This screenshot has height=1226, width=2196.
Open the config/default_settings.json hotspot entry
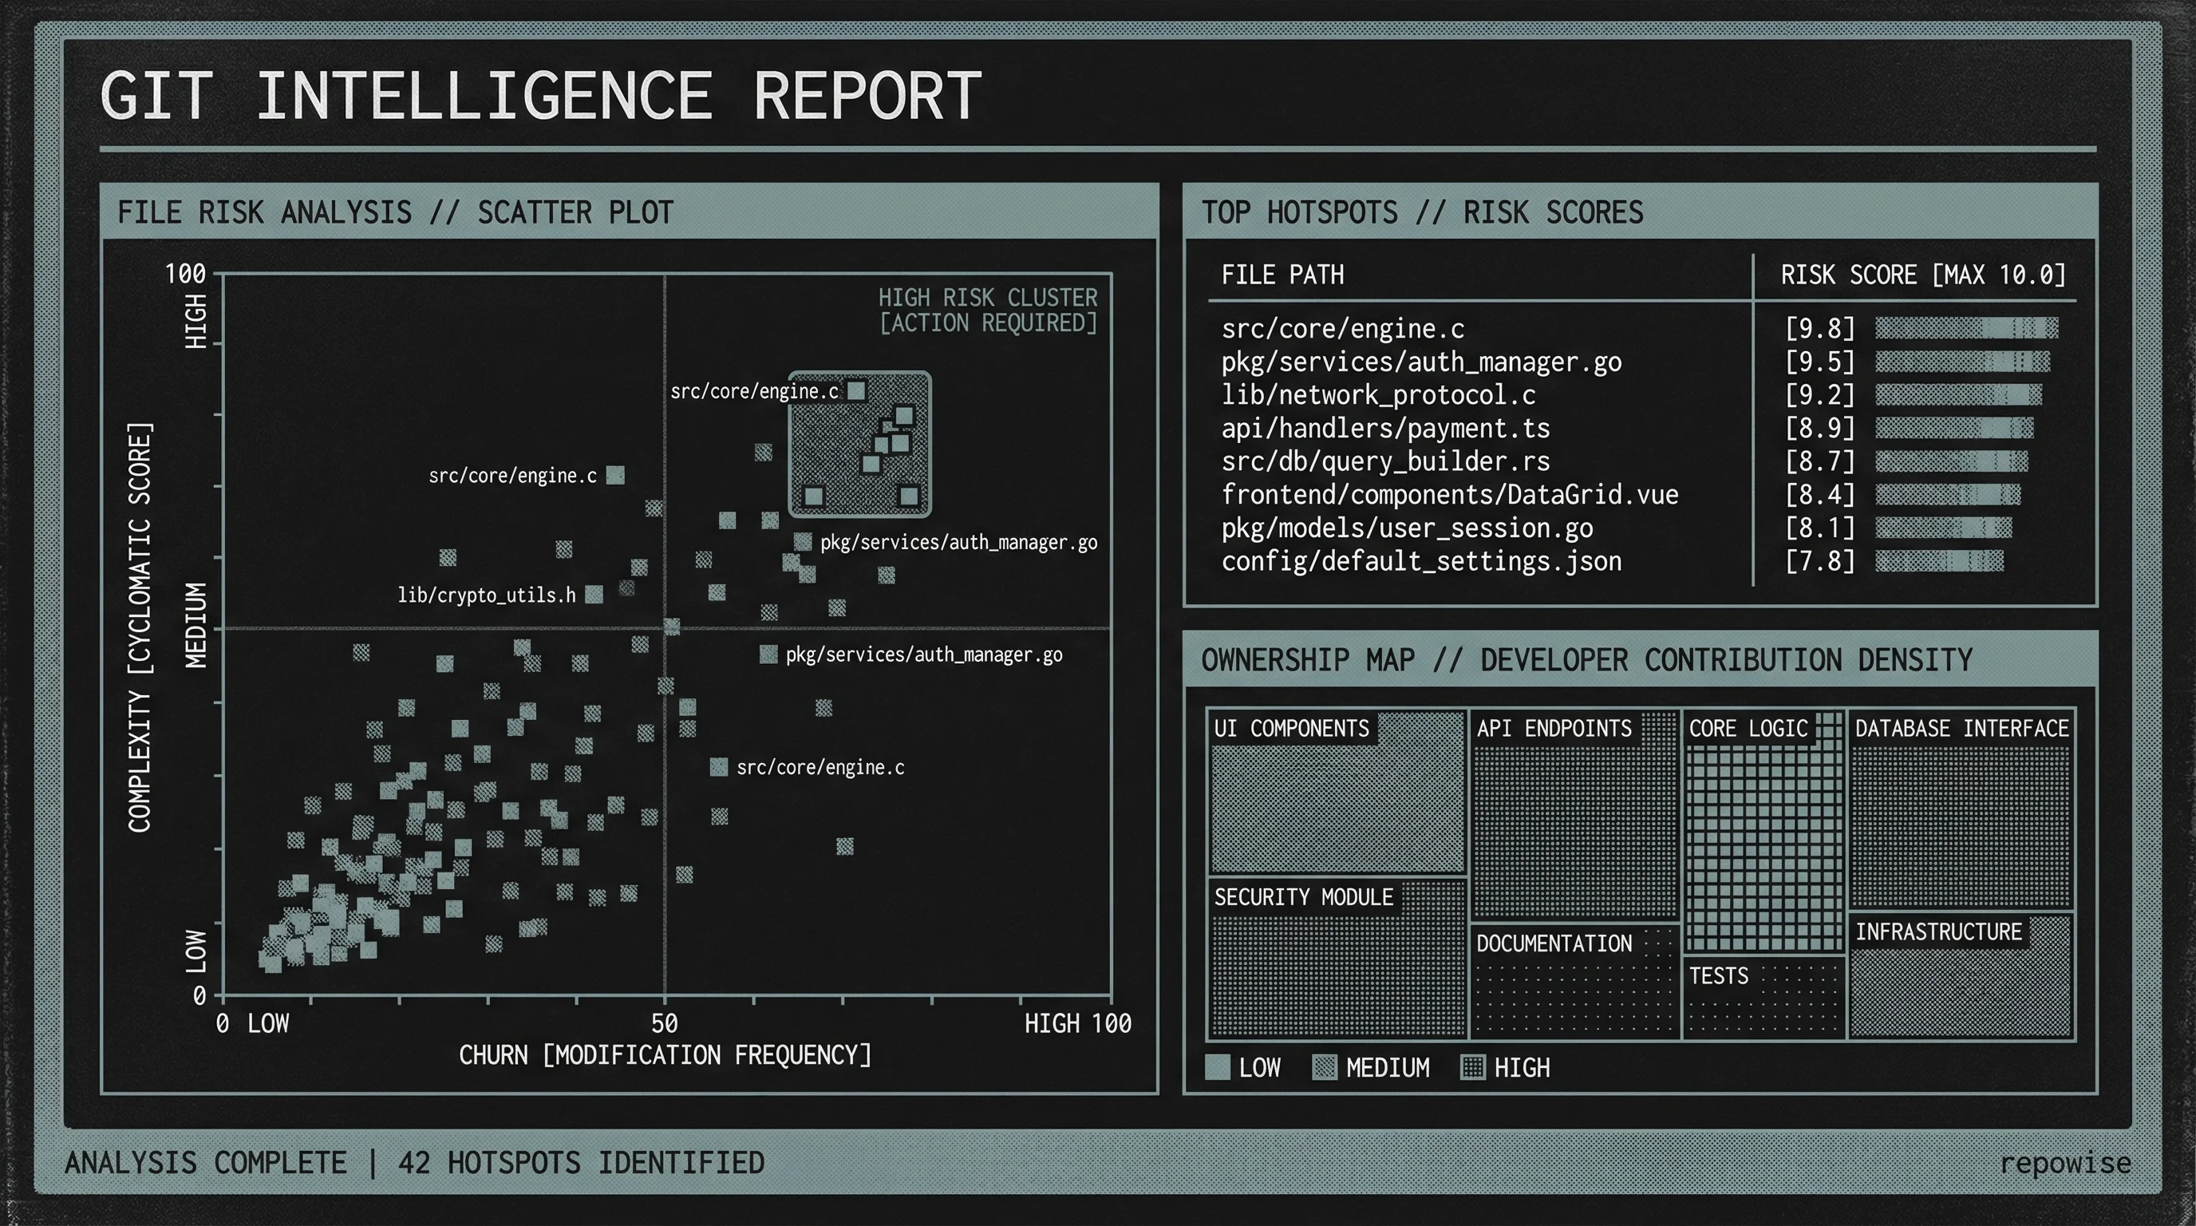1422,561
